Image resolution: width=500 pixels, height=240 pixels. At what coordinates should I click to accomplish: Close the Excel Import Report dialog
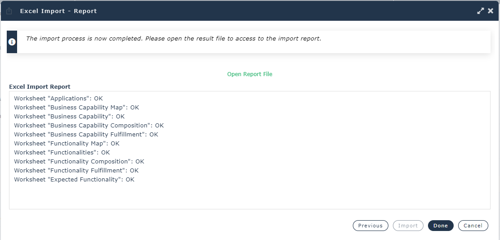pyautogui.click(x=491, y=11)
